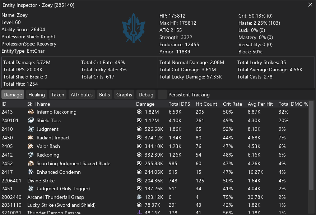This screenshot has height=215, width=316.
Task: Click damage type icon beside 255.88K
Action: pos(139,163)
